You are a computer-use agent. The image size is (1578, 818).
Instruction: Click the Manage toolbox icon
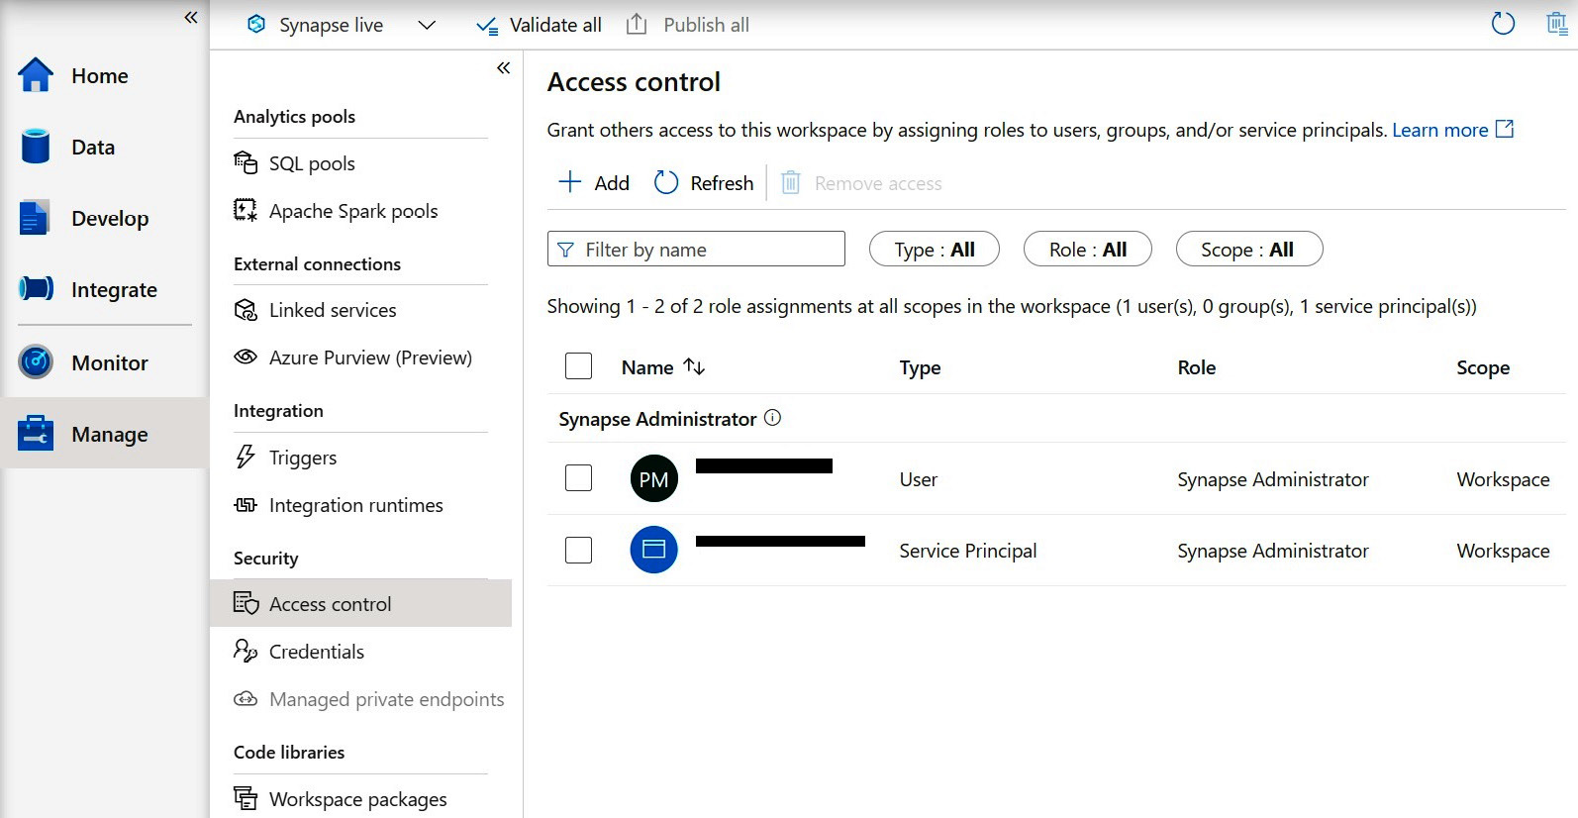(x=36, y=434)
